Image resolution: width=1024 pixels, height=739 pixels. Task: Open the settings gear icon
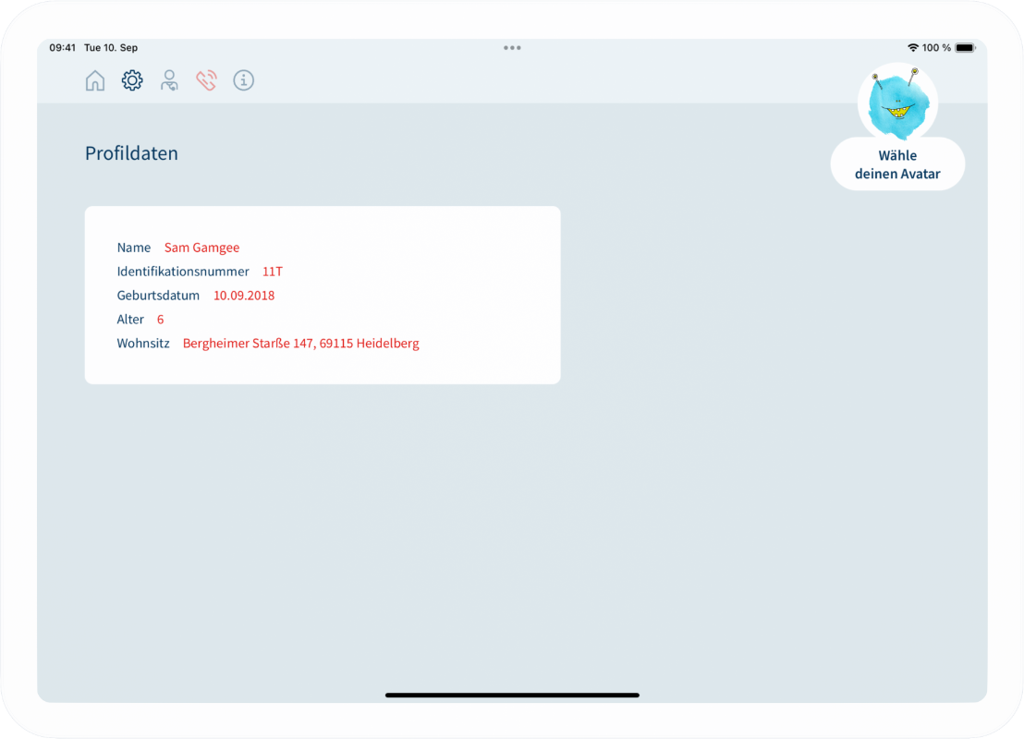(x=132, y=81)
